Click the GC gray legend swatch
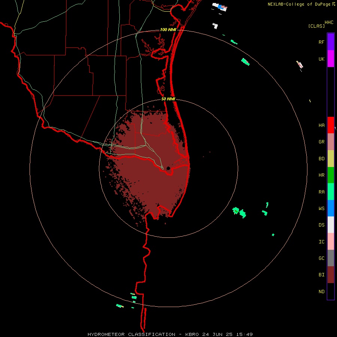The image size is (337, 337). point(331,258)
